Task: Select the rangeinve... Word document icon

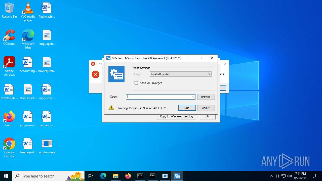Action: 47,92
